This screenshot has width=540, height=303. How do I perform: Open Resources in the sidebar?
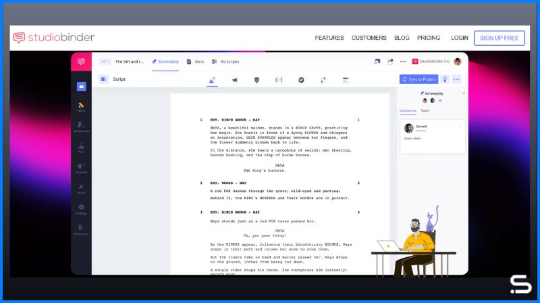point(81,230)
